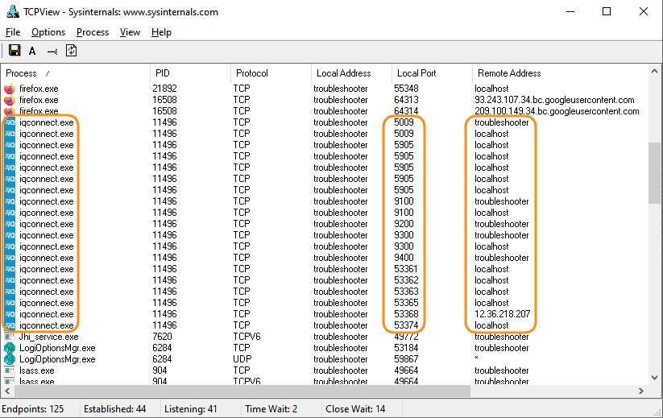The height and width of the screenshot is (418, 663).
Task: Click local port 53363 cell
Action: tap(406, 292)
